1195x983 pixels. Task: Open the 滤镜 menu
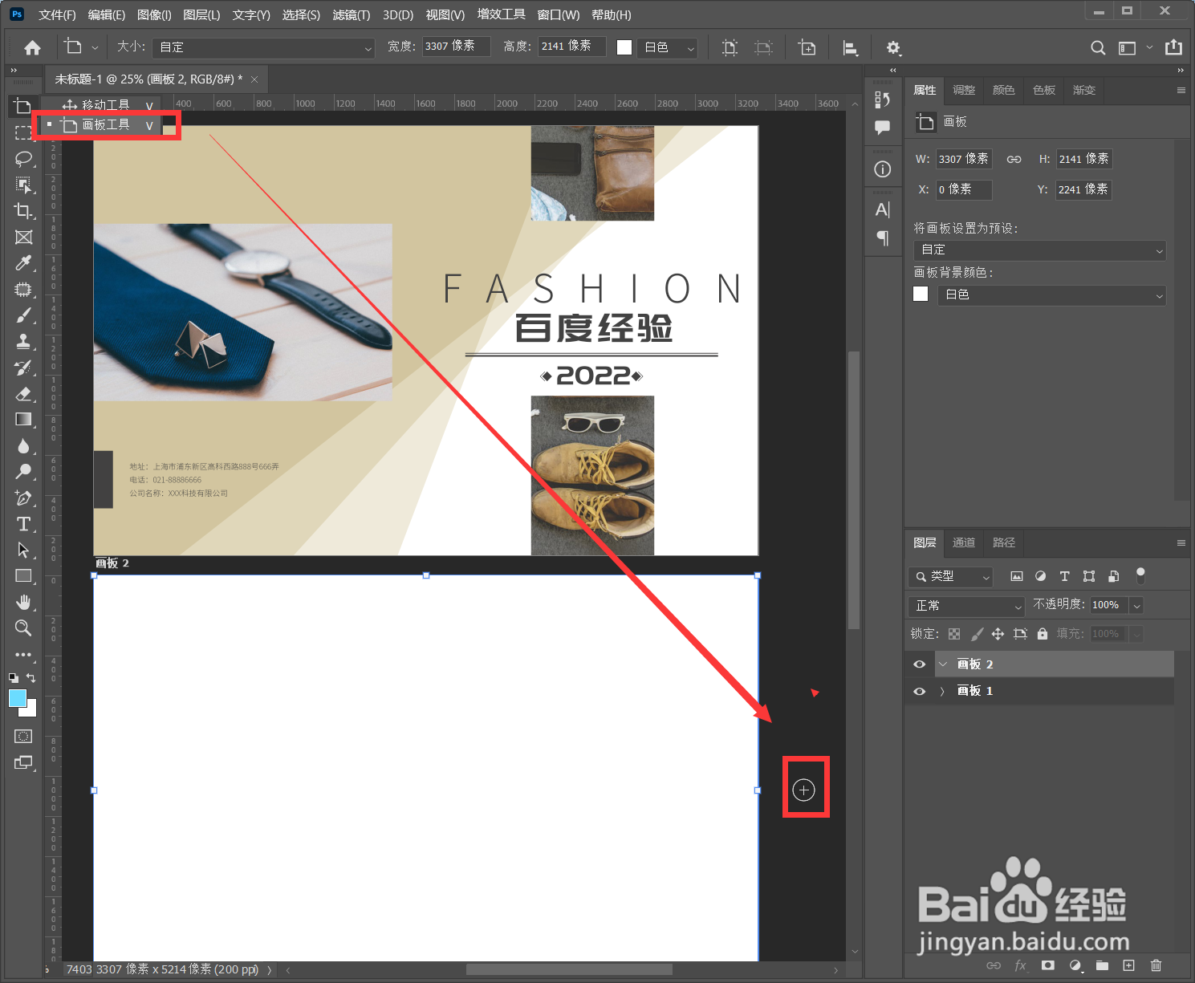(351, 14)
